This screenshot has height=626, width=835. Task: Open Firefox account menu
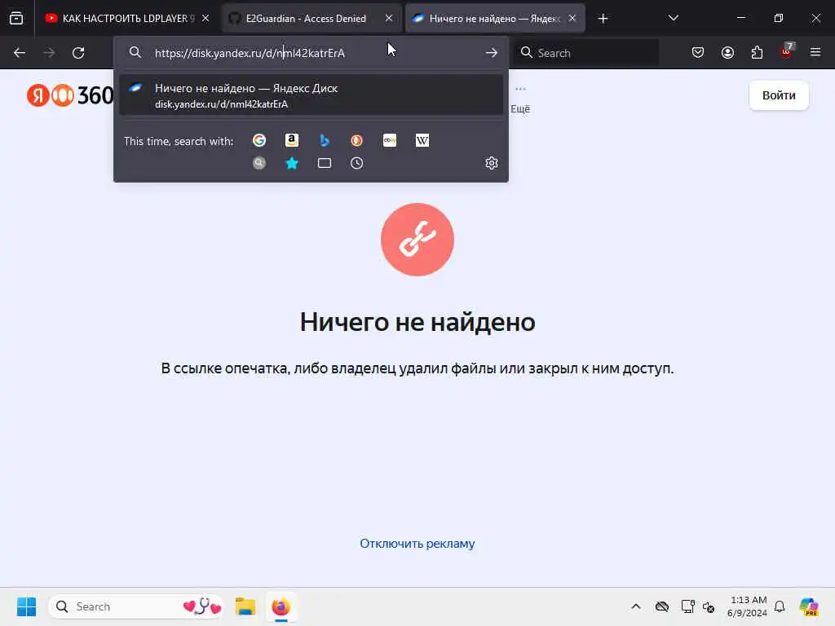[727, 53]
